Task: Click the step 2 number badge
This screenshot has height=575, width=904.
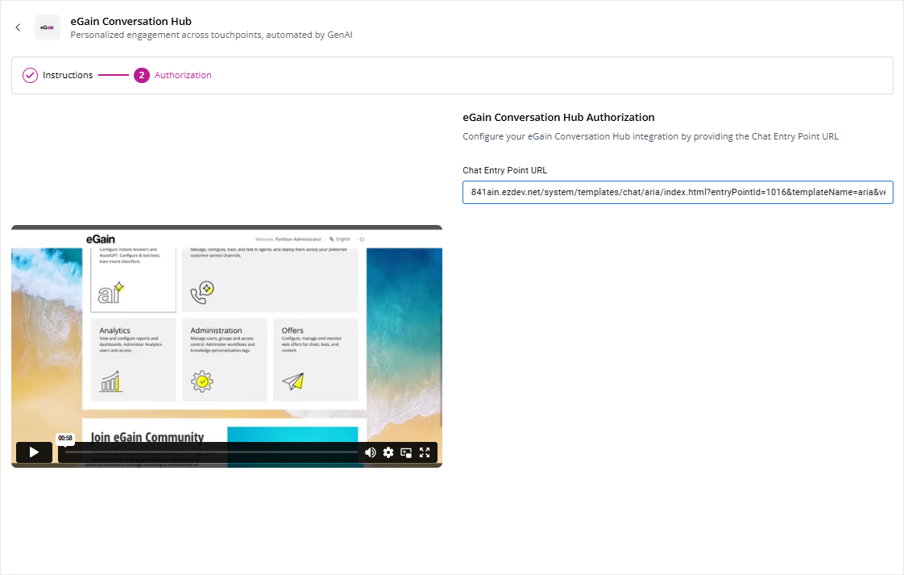Action: coord(142,75)
